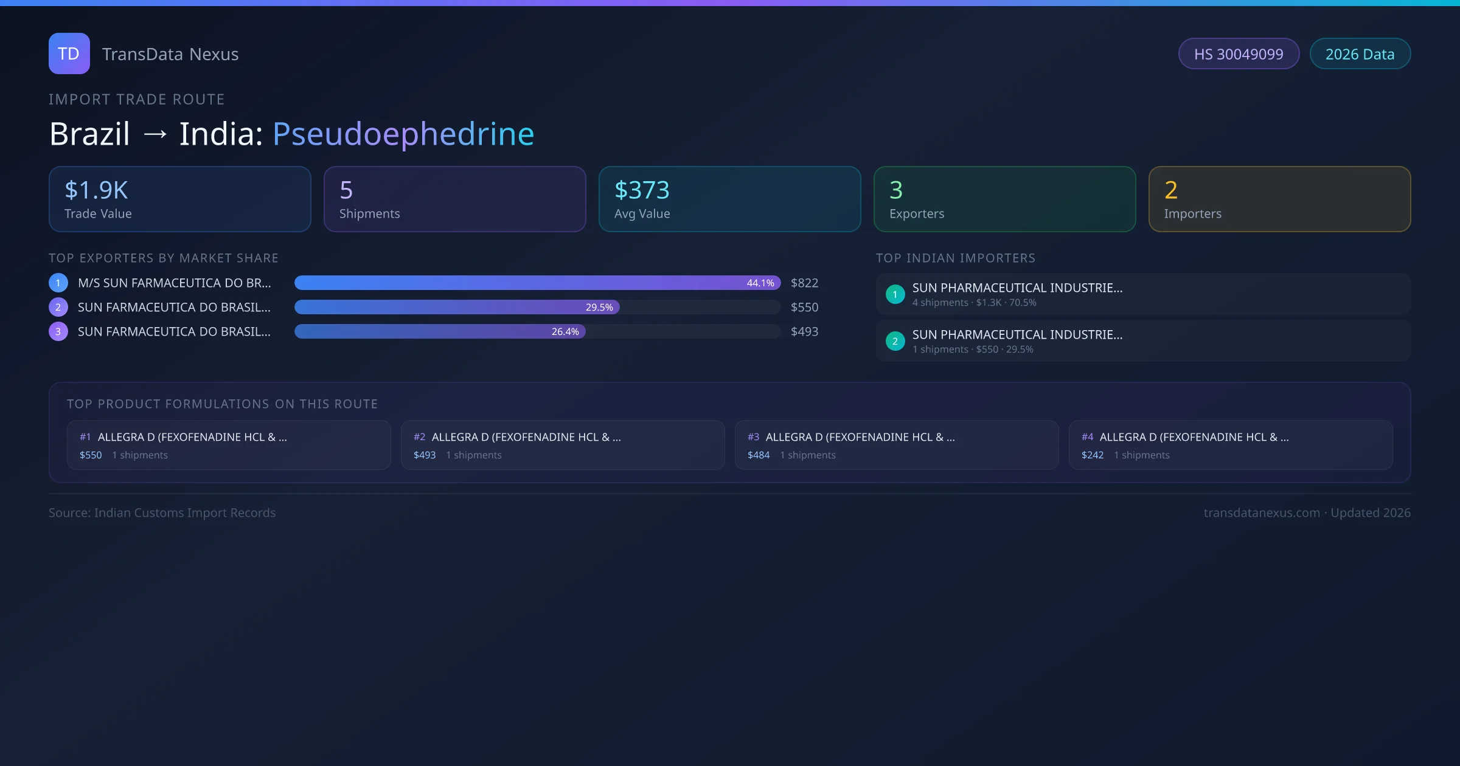Viewport: 1460px width, 766px height.
Task: Click the $1.9K Trade Value card
Action: [179, 199]
